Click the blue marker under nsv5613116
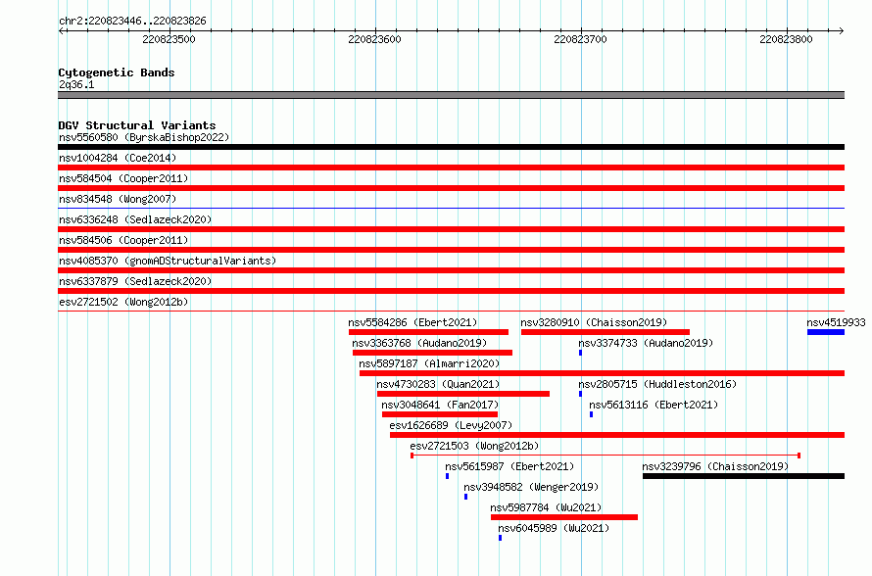This screenshot has width=872, height=576. (x=591, y=414)
